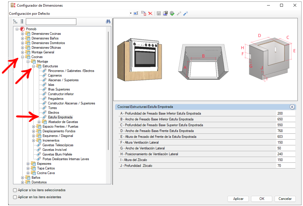Click the tree panel vertical scrollbar
Image resolution: width=303 pixels, height=206 pixels.
108,91
